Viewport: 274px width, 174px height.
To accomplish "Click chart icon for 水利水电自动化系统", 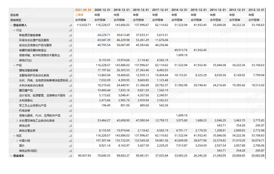I will pyautogui.click(x=70, y=86).
